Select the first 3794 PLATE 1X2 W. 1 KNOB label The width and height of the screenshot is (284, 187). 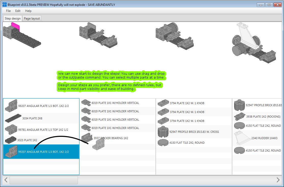[x=187, y=103]
